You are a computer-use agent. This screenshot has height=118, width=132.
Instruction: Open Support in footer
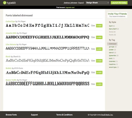coord(34,115)
